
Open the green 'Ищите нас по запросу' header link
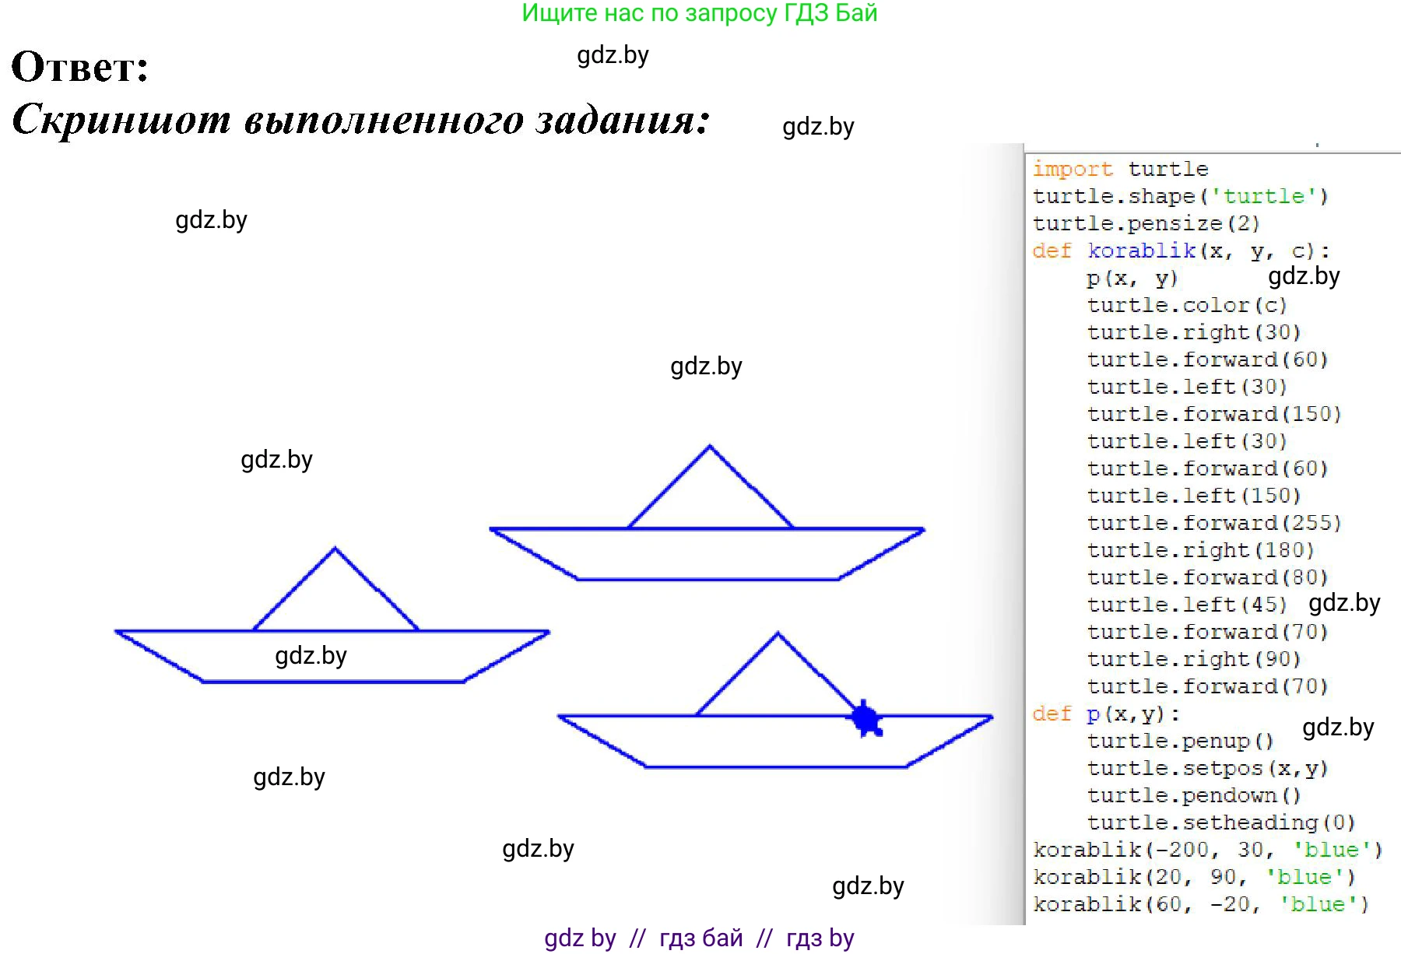pyautogui.click(x=699, y=13)
